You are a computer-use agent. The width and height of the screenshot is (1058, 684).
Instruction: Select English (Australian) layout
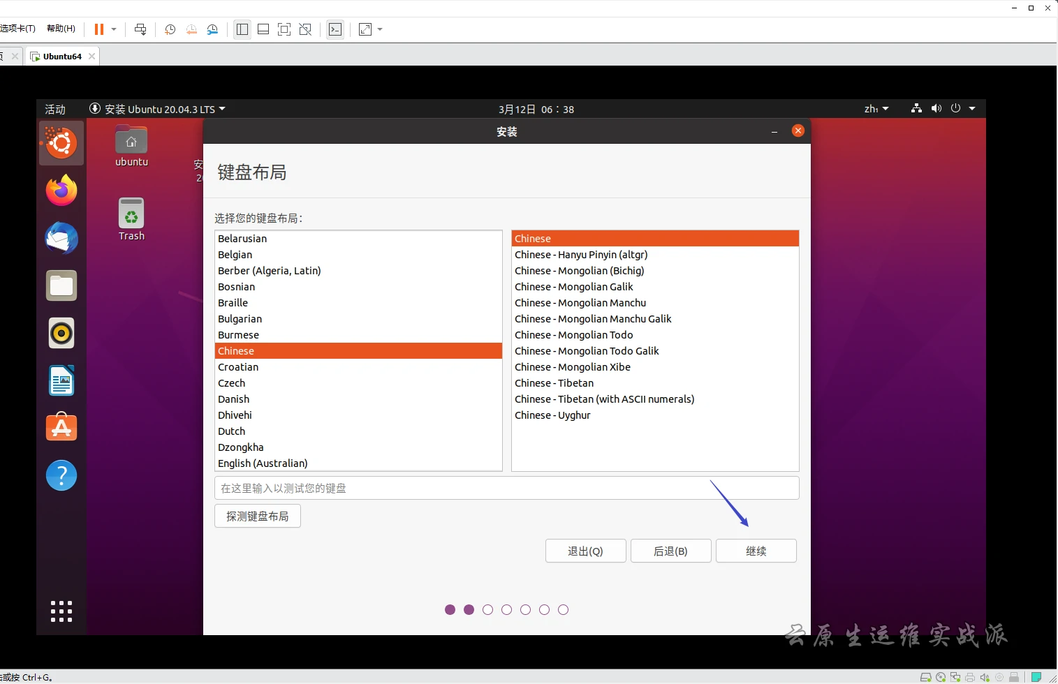tap(358, 463)
